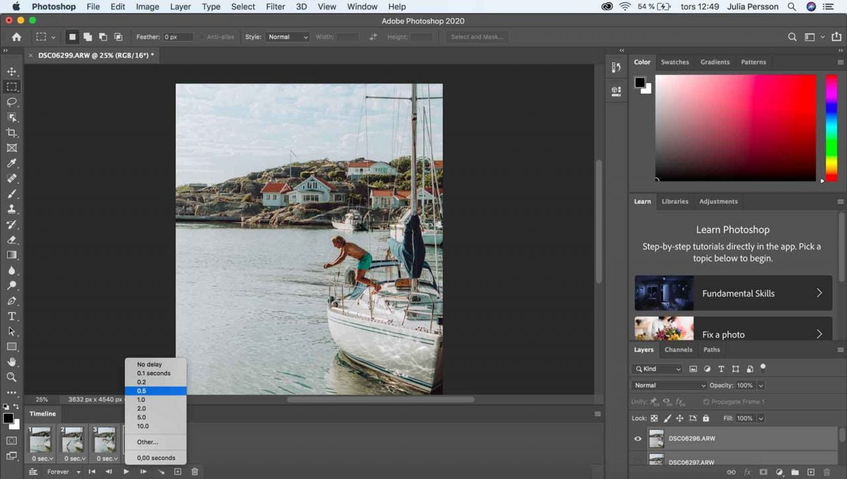Viewport: 847px width, 479px height.
Task: Select the Clone Stamp tool
Action: click(11, 209)
